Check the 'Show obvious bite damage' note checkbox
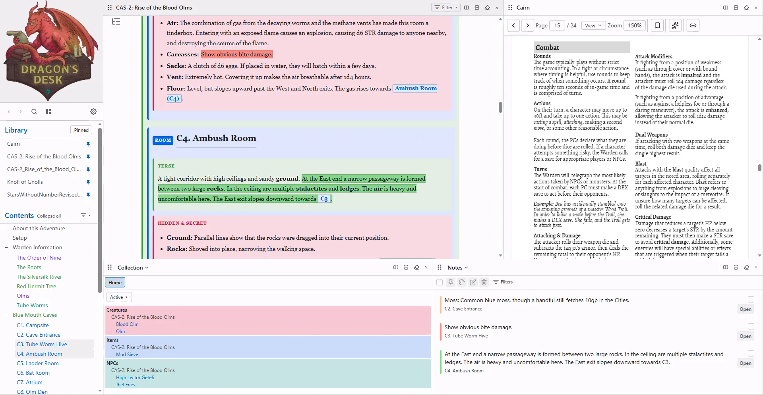 [751, 326]
